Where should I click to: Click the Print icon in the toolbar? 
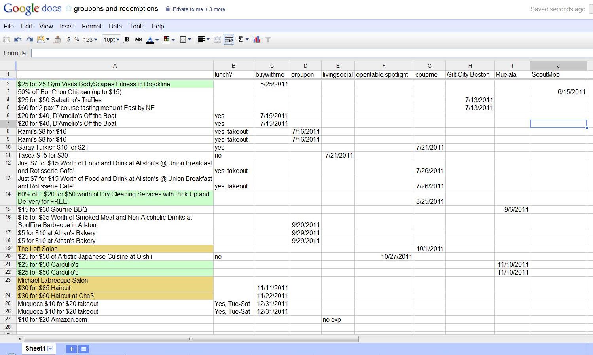pyautogui.click(x=6, y=40)
